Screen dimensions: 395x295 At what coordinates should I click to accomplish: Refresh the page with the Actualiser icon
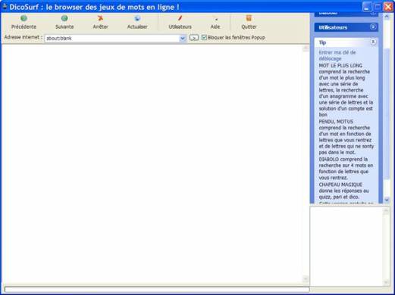(137, 18)
